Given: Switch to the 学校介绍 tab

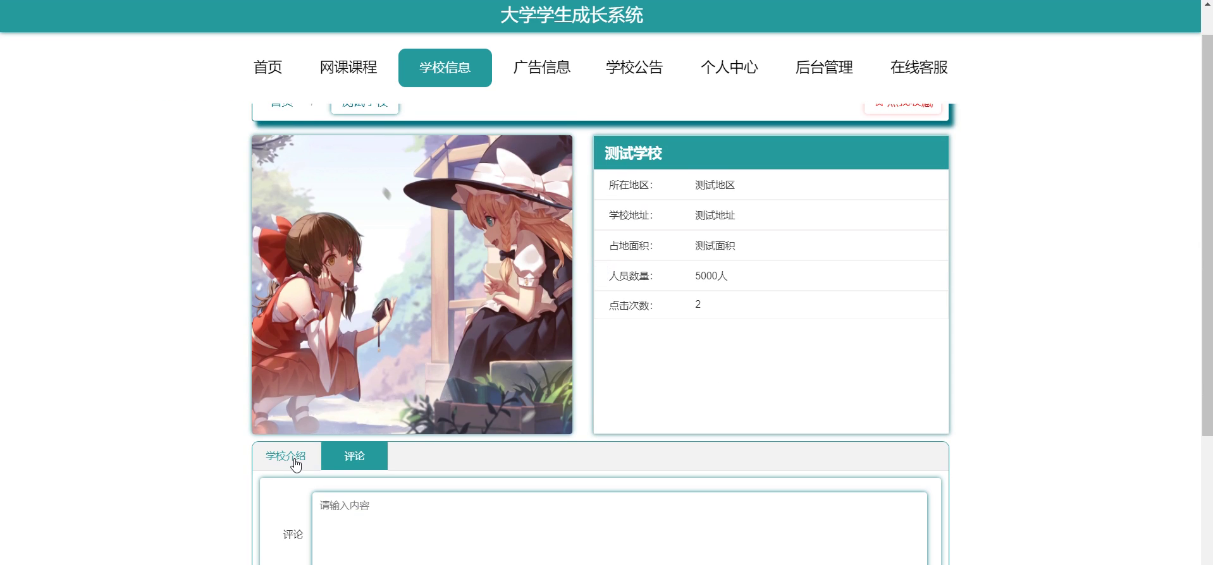Looking at the screenshot, I should click(x=286, y=456).
